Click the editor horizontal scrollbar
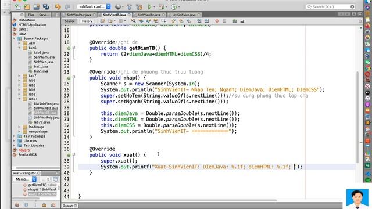The image size is (372, 209). (x=177, y=200)
